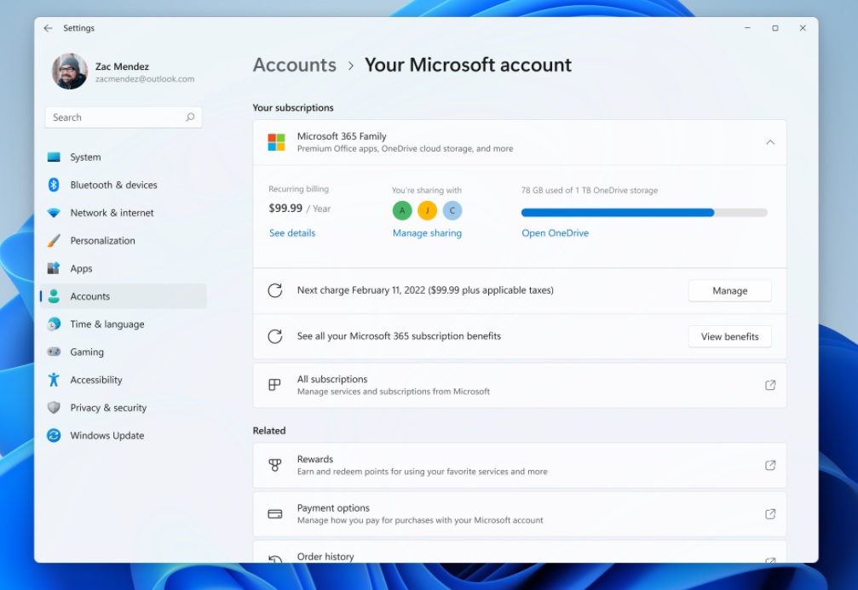858x590 pixels.
Task: Click the Personalization brush icon
Action: point(53,240)
